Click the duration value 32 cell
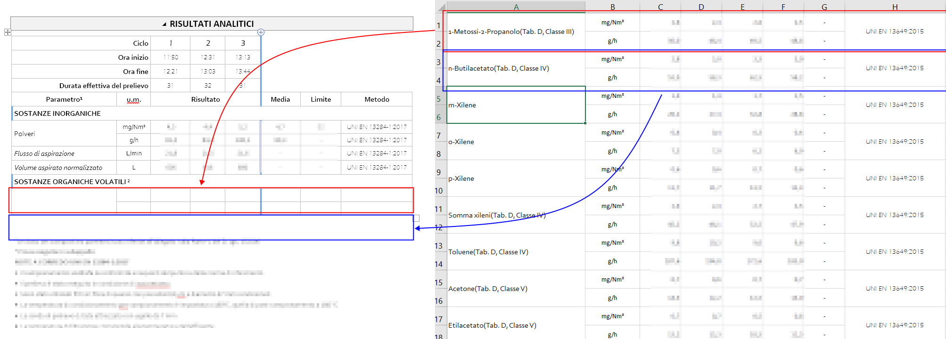946x339 pixels. 208,85
